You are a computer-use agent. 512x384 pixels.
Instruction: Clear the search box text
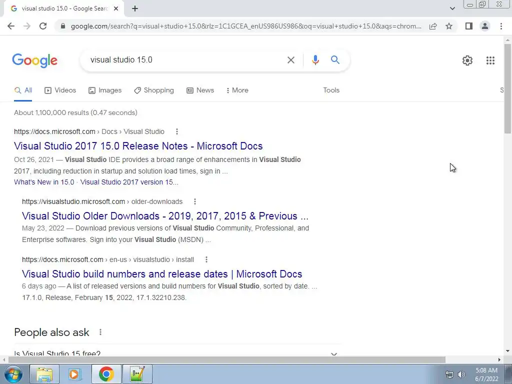(x=290, y=60)
